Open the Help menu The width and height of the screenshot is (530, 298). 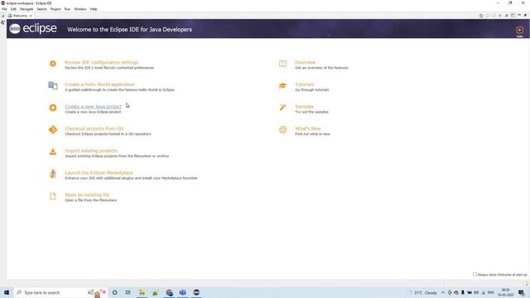tap(94, 9)
